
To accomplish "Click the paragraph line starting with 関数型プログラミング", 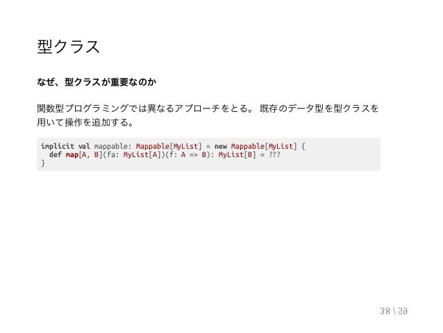I will 208,108.
